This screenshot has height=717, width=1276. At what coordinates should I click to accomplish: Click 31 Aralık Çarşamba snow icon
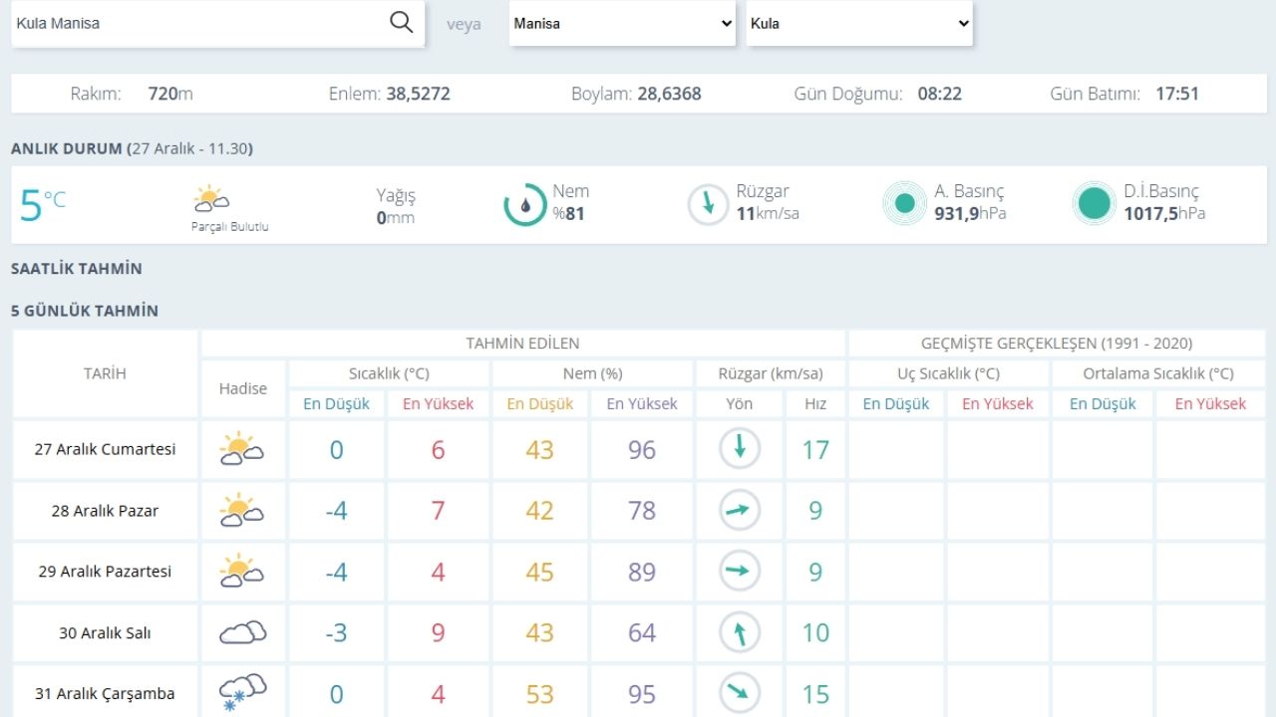(242, 692)
